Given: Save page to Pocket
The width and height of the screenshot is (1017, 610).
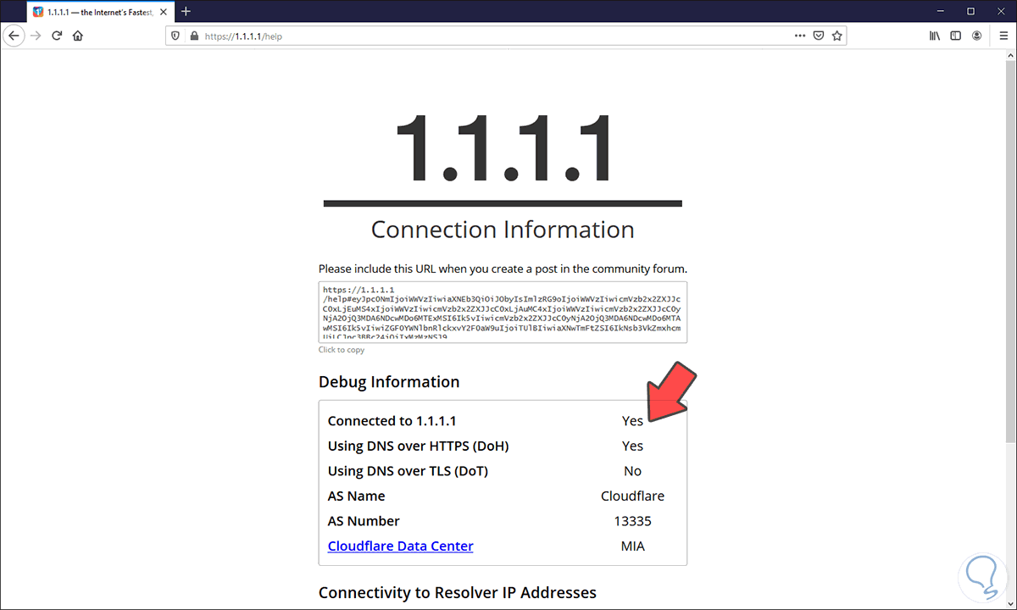Looking at the screenshot, I should point(819,36).
